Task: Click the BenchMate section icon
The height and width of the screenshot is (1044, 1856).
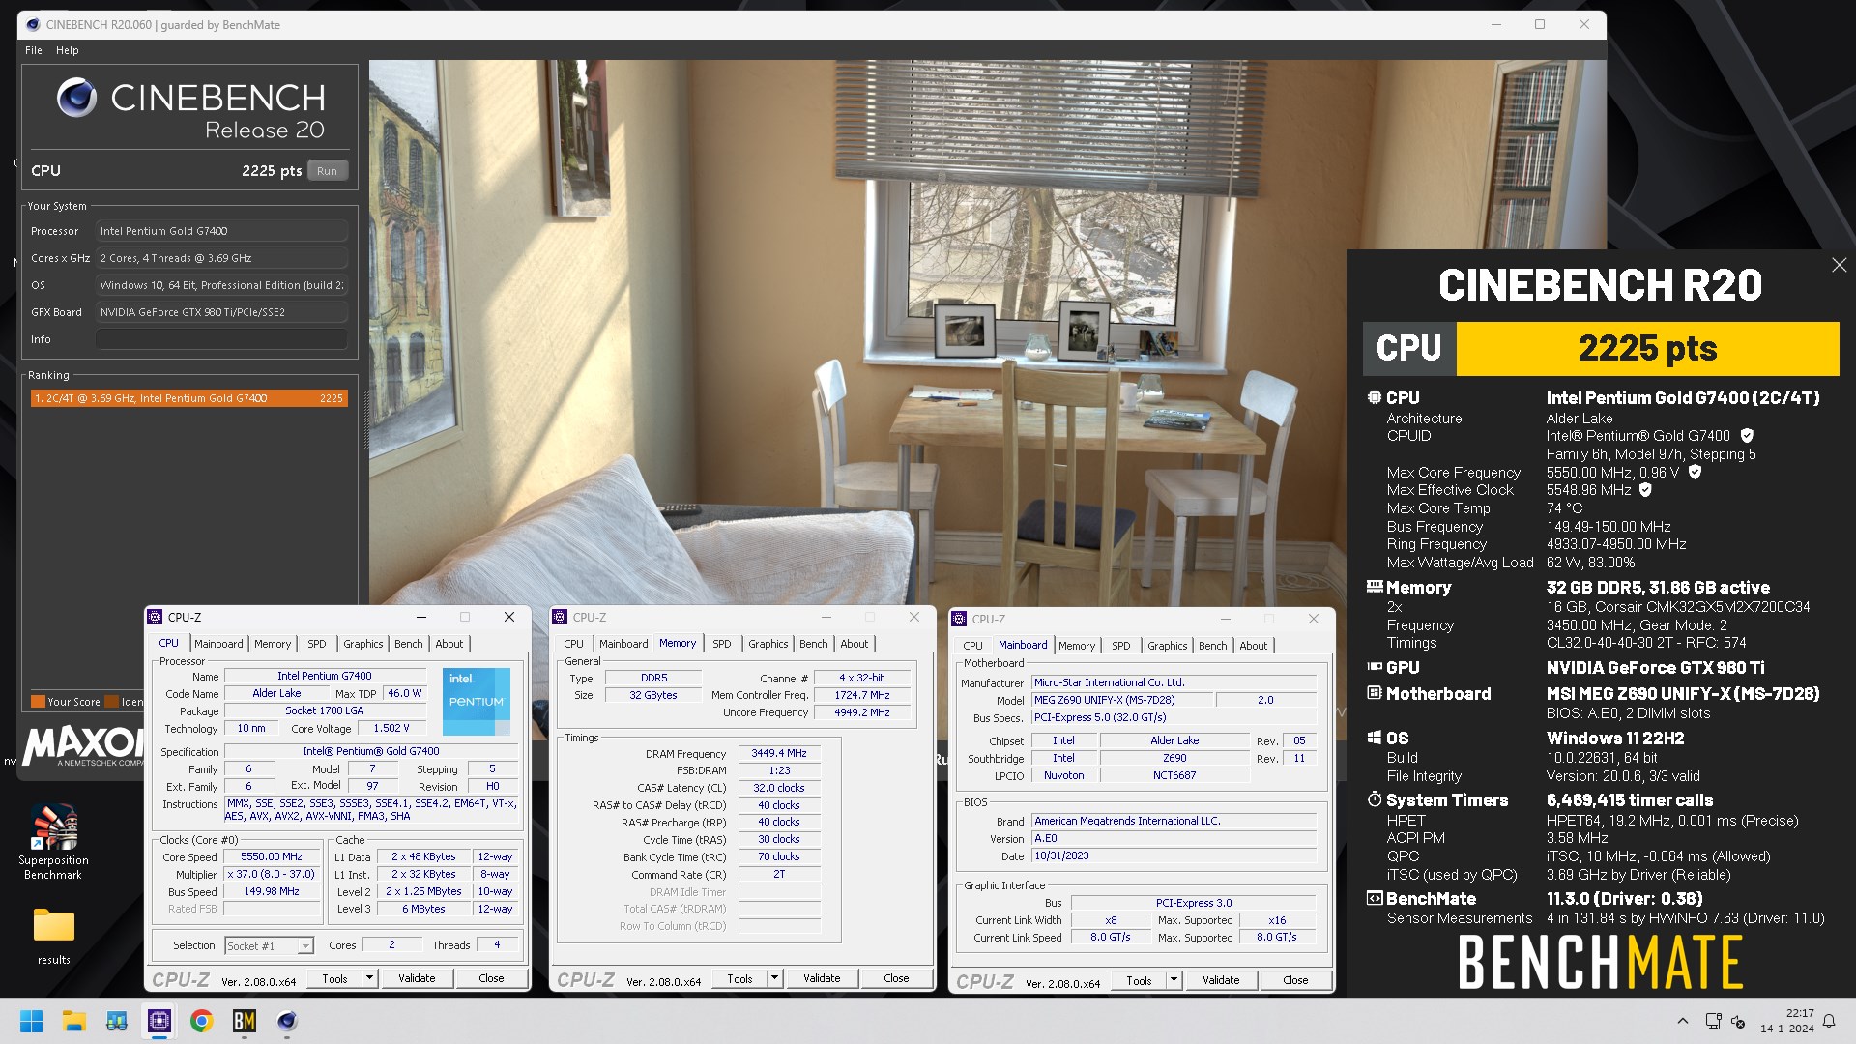Action: 1375,898
